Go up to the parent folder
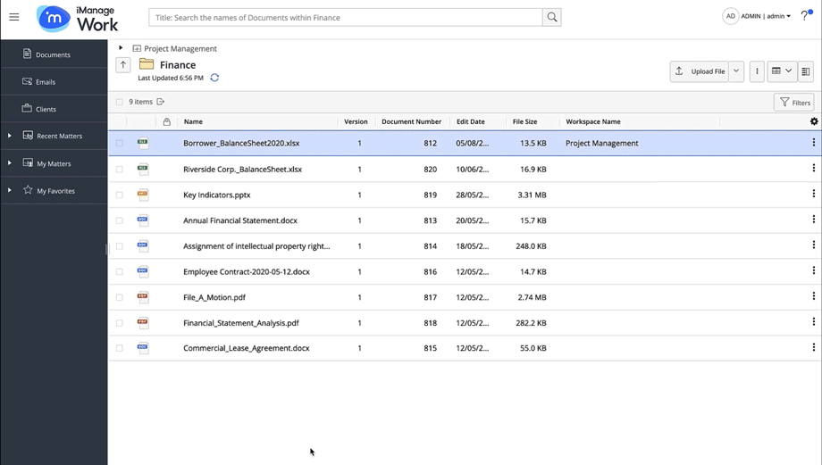This screenshot has width=822, height=465. click(x=123, y=65)
